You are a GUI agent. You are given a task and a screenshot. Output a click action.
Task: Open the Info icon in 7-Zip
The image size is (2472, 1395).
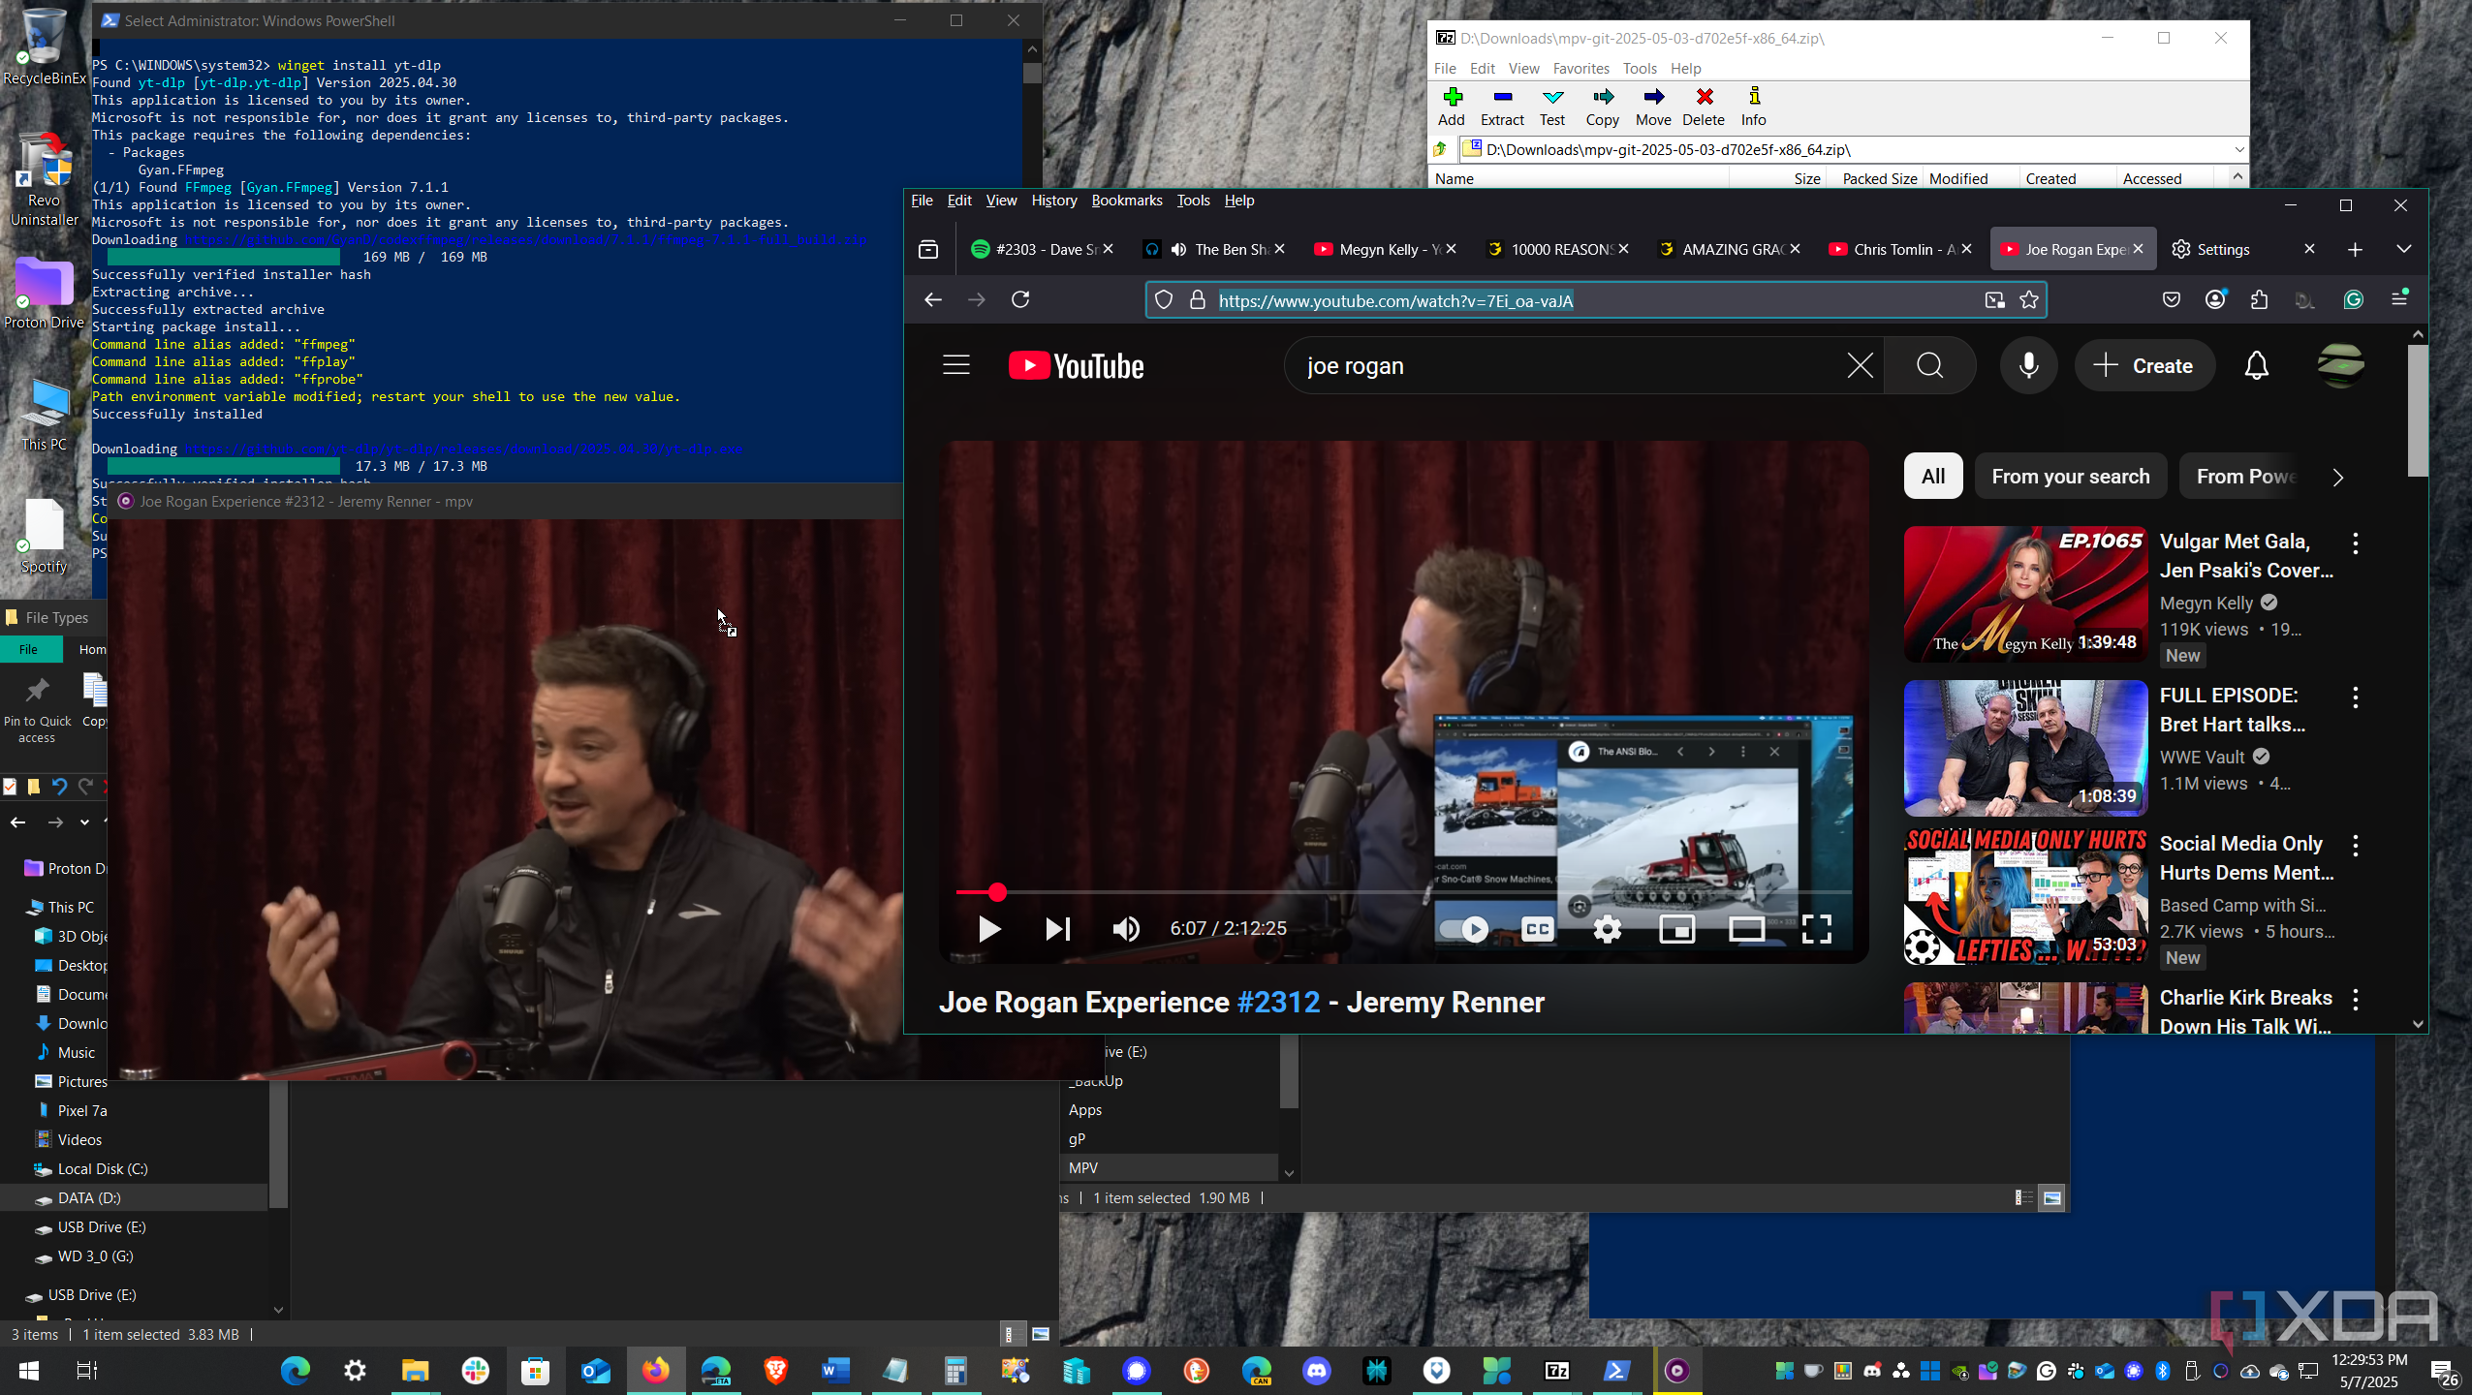(1753, 96)
